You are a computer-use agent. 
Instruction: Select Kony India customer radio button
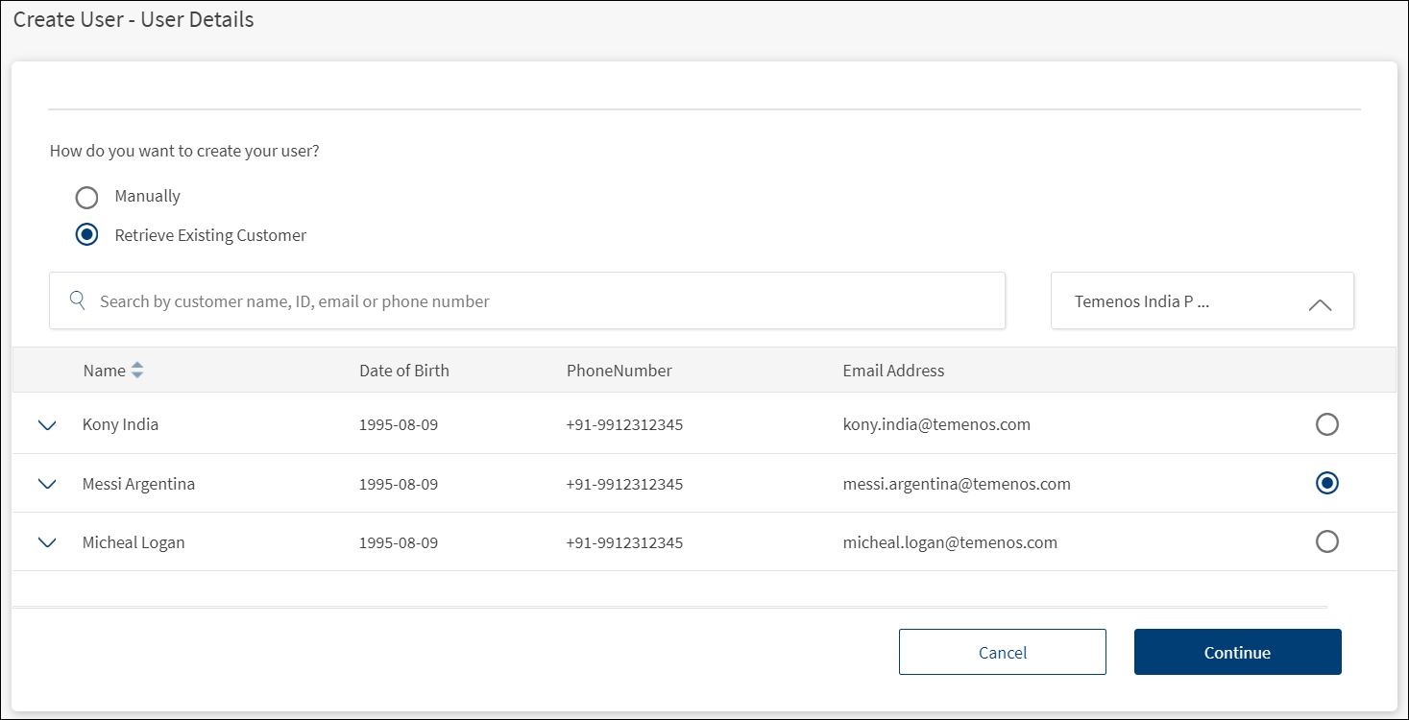[1326, 424]
